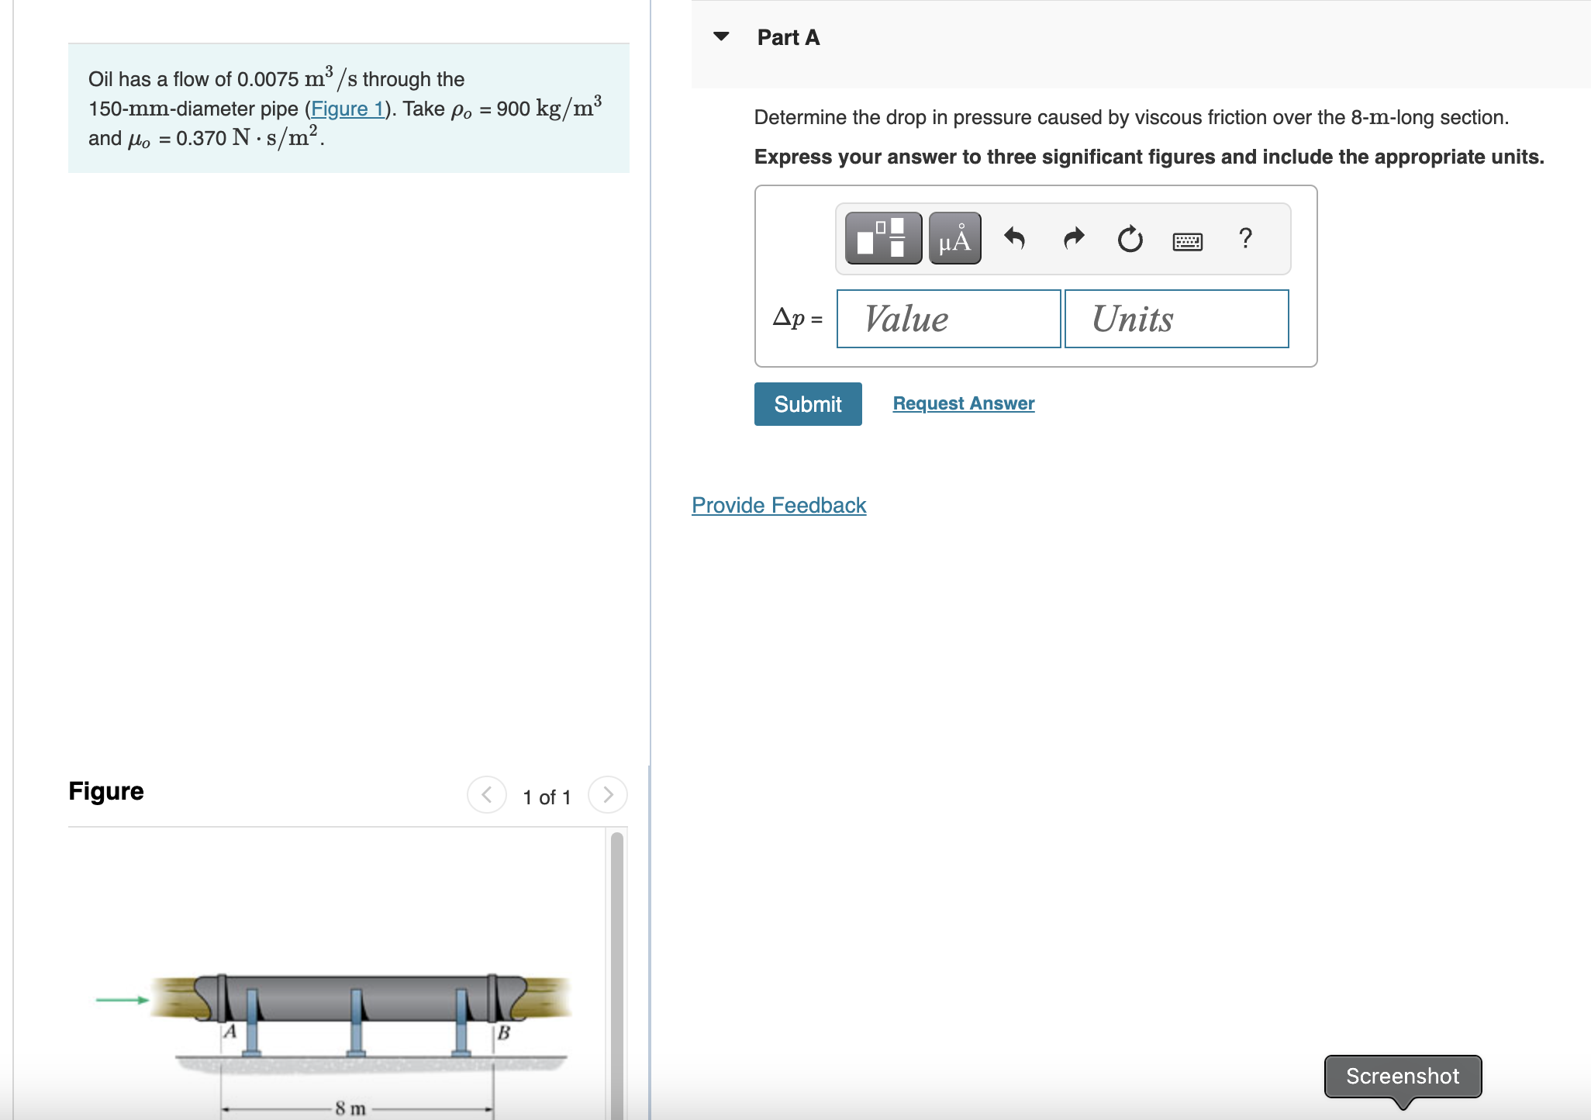This screenshot has height=1120, width=1591.
Task: Open answer box help question mark
Action: tap(1245, 238)
